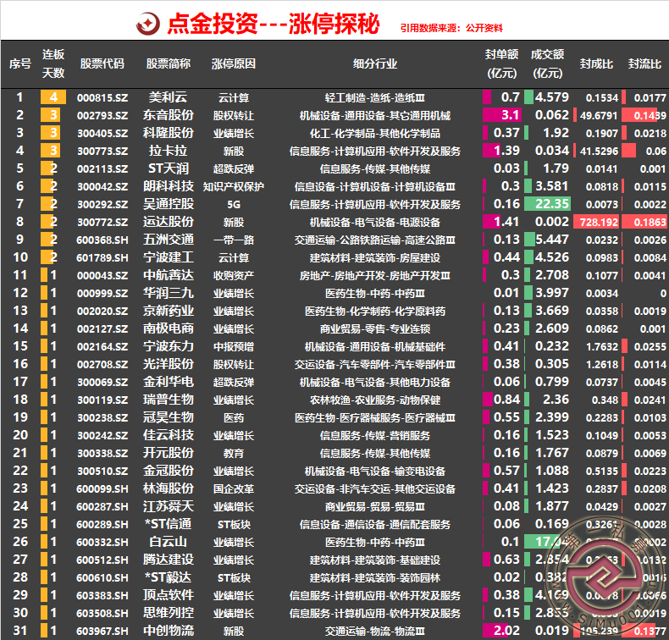Viewport: 669px width, 640px height.
Task: Click 成交额 value 5.447 for 五洲交通
Action: (551, 240)
